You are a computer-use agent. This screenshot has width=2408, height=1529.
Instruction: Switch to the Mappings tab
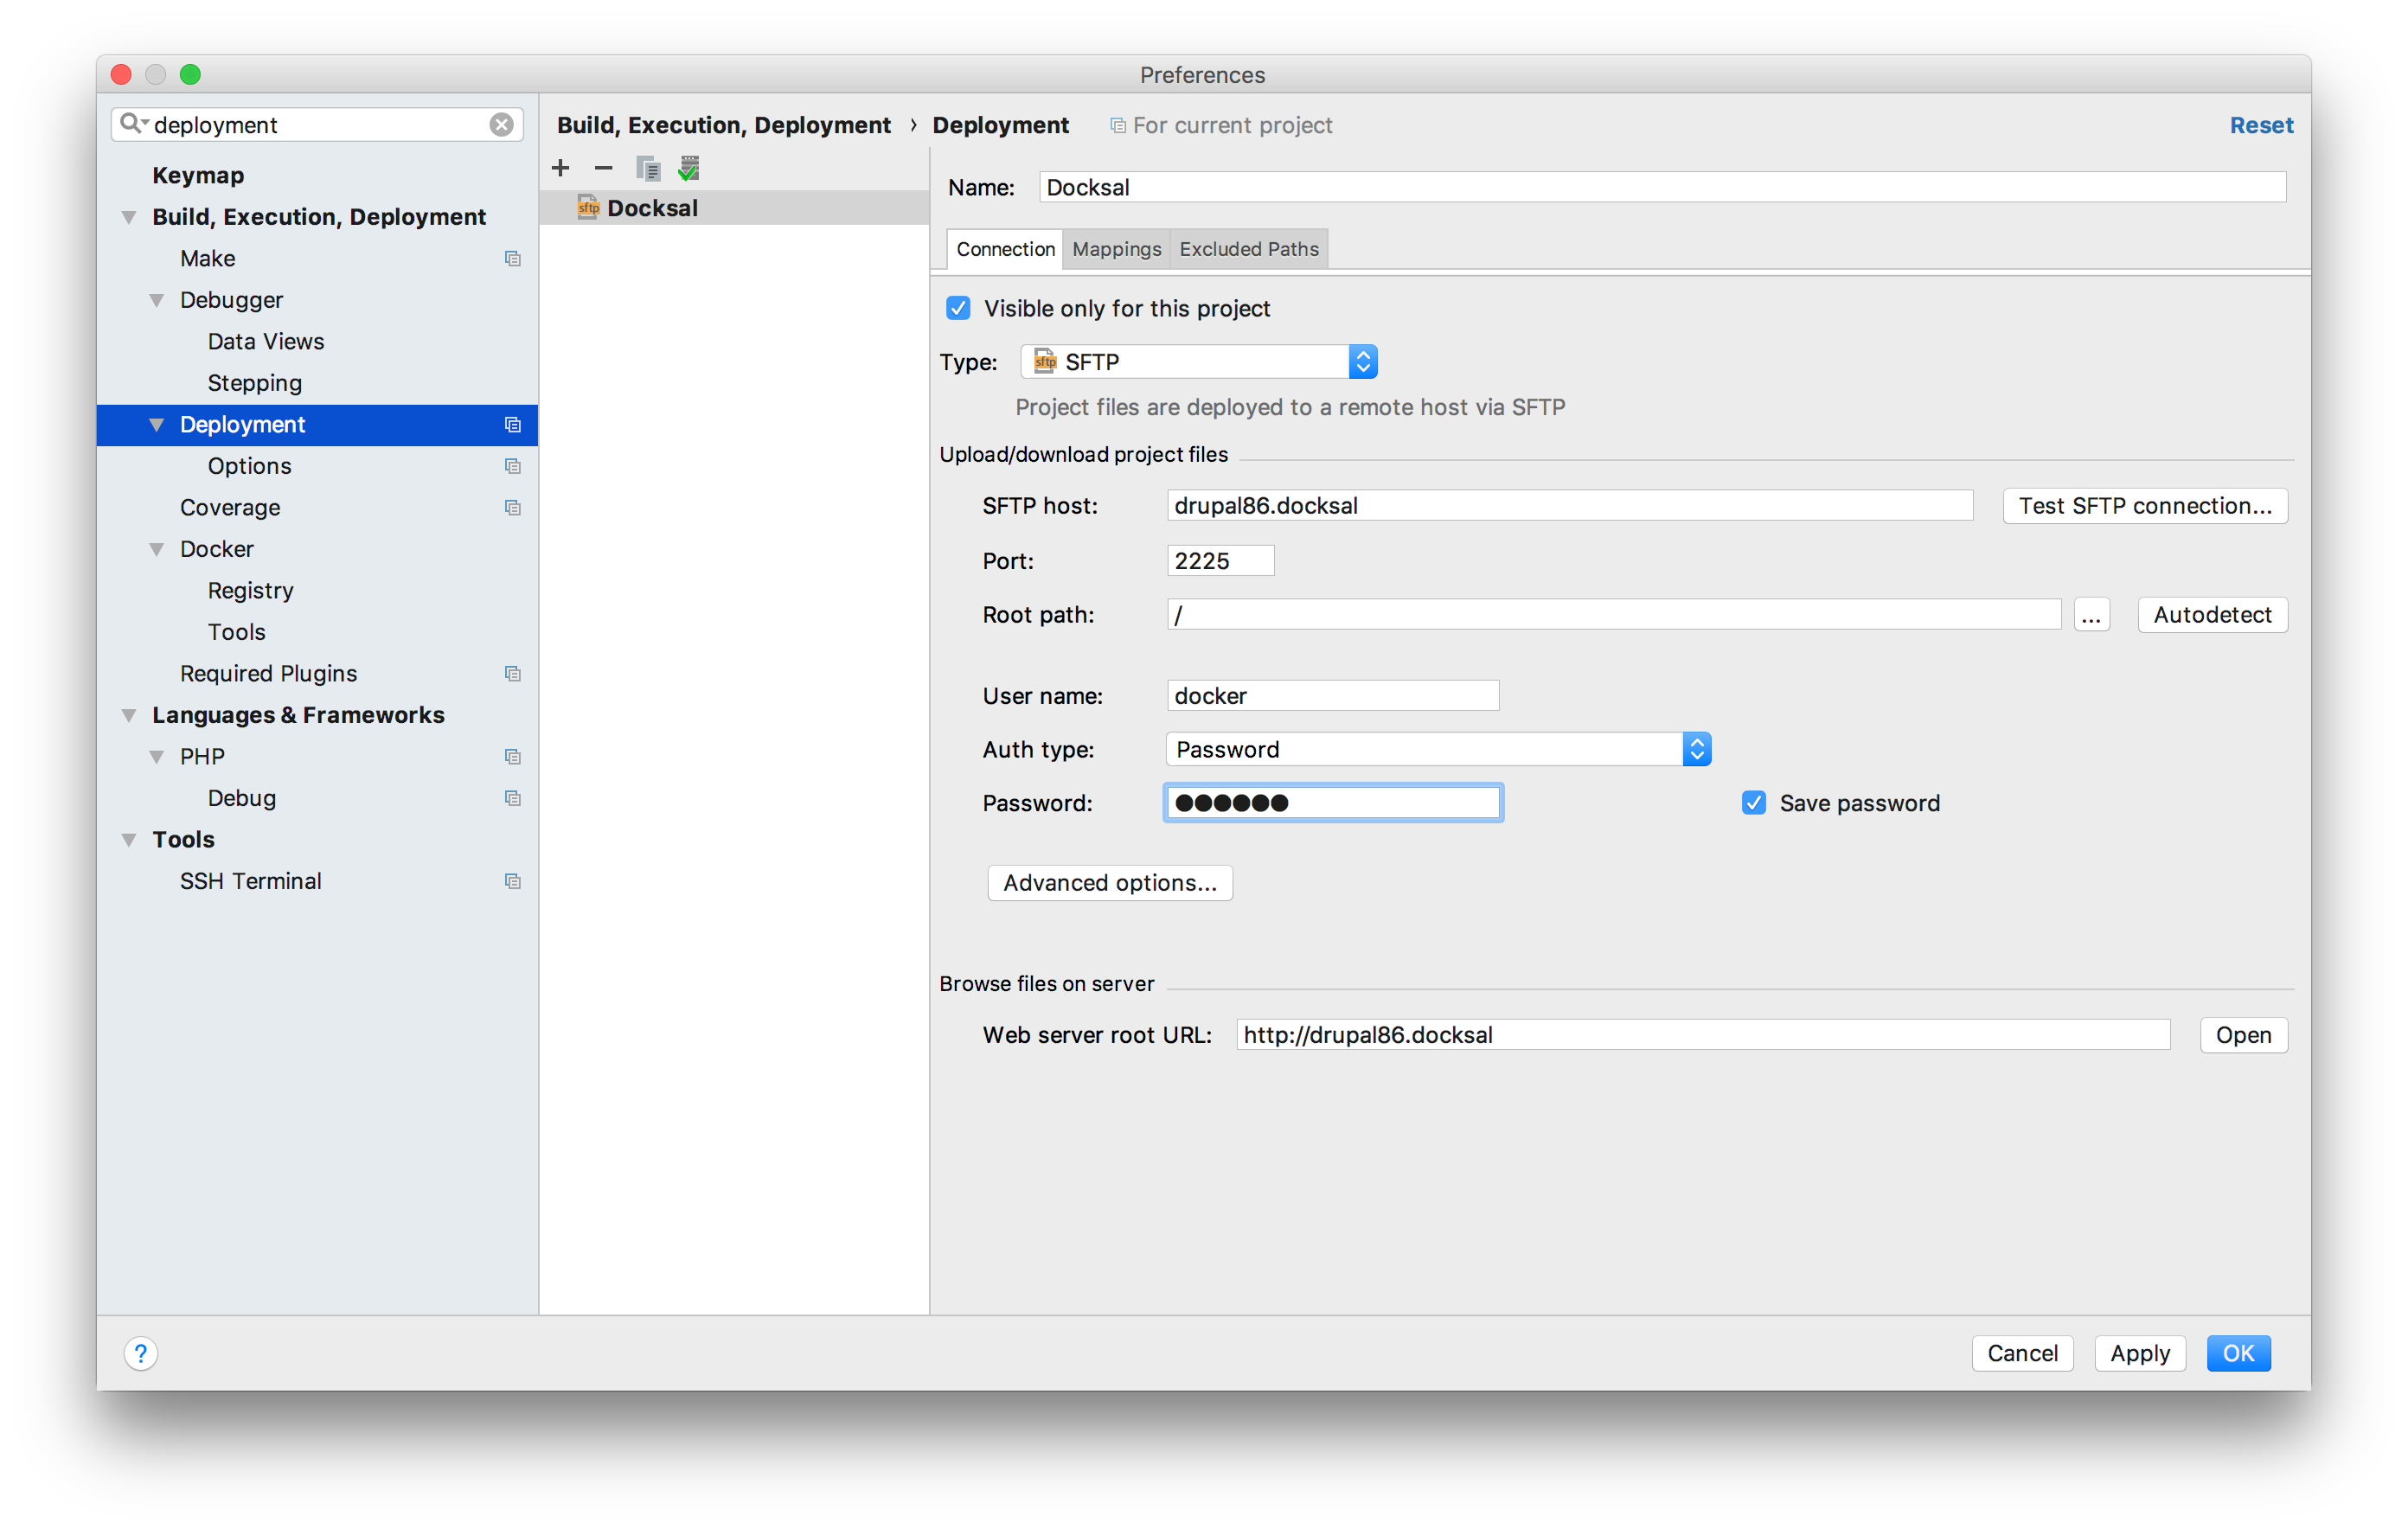[1116, 249]
